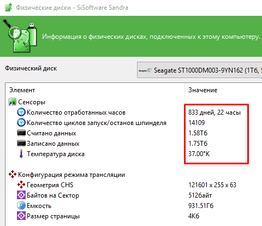Click clock icon beside spindle start/stop cycles
The width and height of the screenshot is (262, 226).
(21, 123)
